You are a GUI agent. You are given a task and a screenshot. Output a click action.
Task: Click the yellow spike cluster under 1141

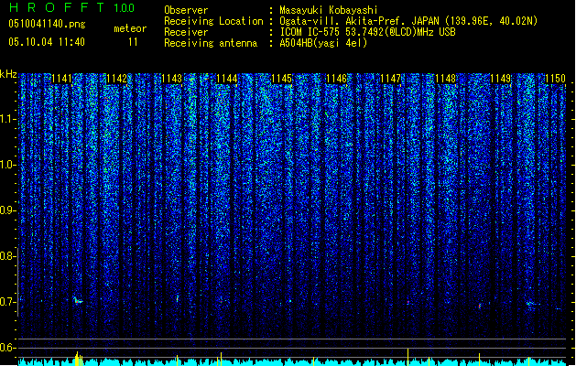79,359
